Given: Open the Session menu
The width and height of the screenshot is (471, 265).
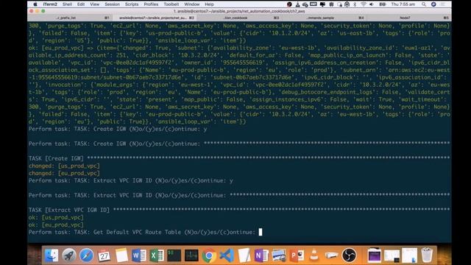Looking at the screenshot, I should click(x=112, y=4).
